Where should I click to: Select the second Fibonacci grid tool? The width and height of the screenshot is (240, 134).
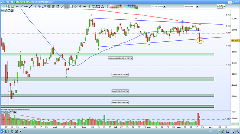pos(53,7)
